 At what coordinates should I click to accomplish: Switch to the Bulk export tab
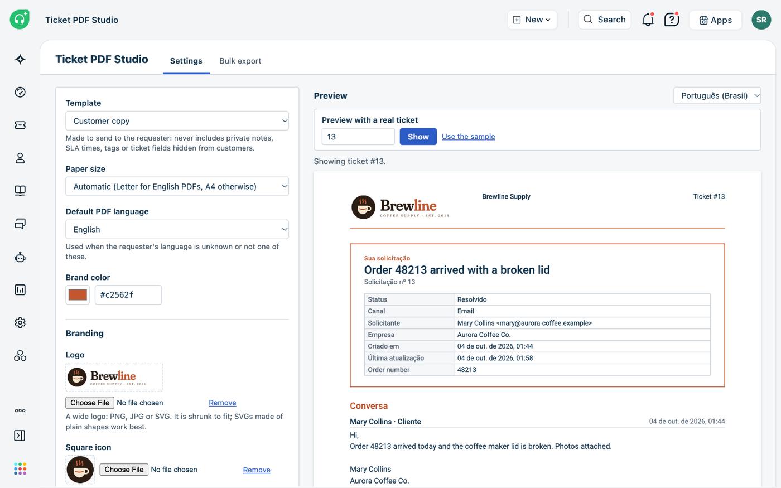coord(240,61)
